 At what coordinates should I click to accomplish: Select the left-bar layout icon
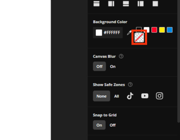[140, 3]
